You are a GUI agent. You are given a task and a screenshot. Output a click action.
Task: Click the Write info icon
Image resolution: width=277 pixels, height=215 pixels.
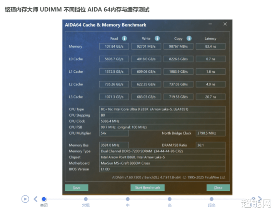(x=157, y=38)
